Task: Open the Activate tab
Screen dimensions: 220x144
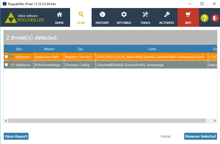Action: 167,17
